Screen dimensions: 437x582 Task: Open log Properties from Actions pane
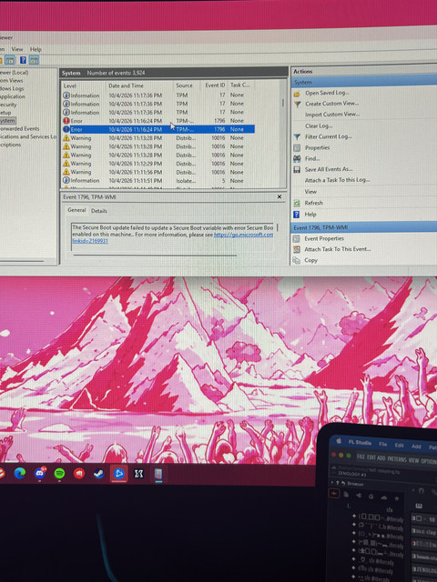318,147
